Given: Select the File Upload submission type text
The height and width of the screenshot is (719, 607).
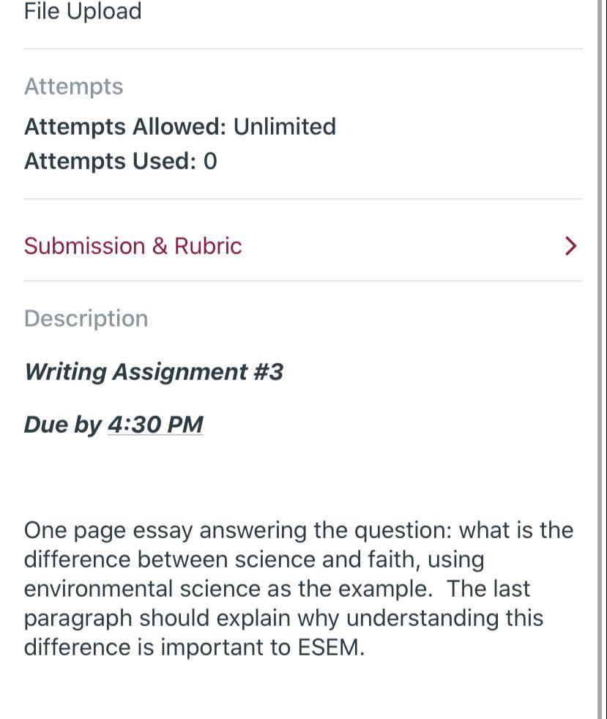Looking at the screenshot, I should coord(83,11).
